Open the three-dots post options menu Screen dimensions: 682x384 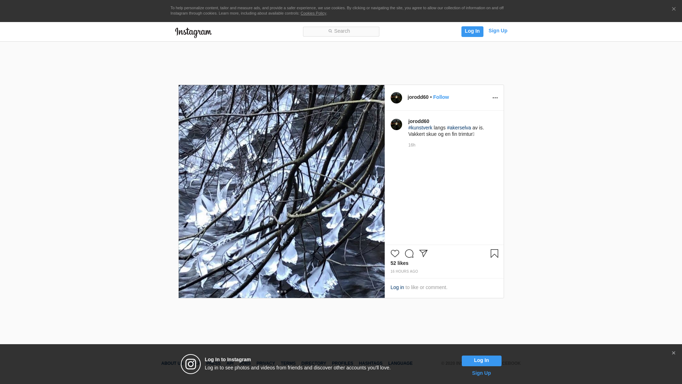pyautogui.click(x=495, y=98)
